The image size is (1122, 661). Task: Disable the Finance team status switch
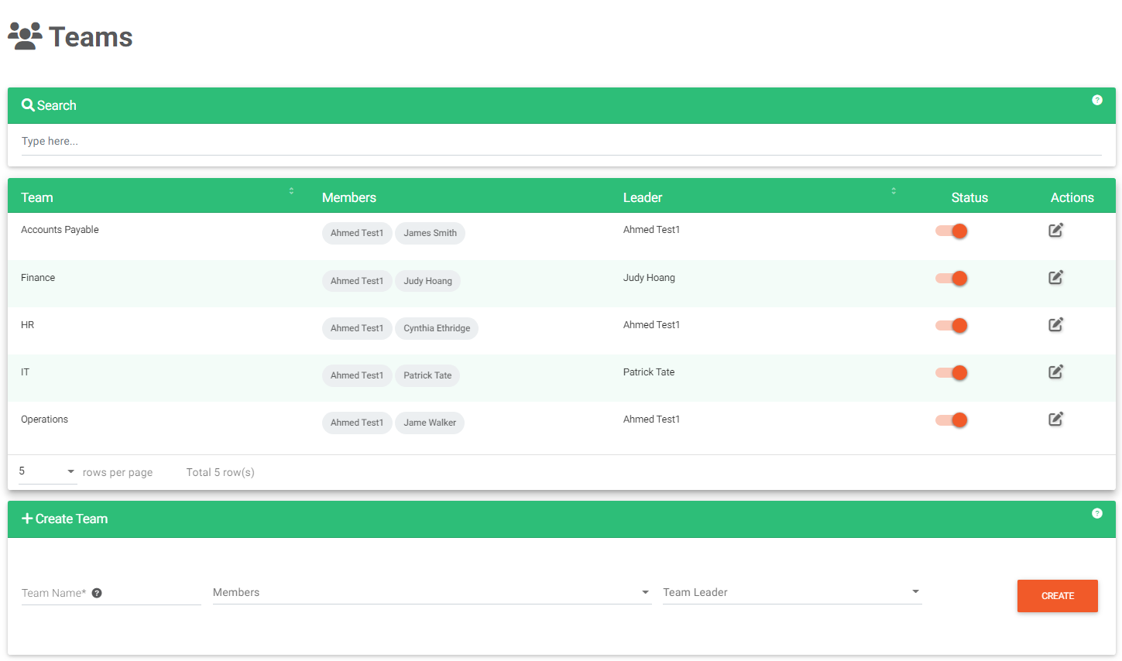(952, 278)
